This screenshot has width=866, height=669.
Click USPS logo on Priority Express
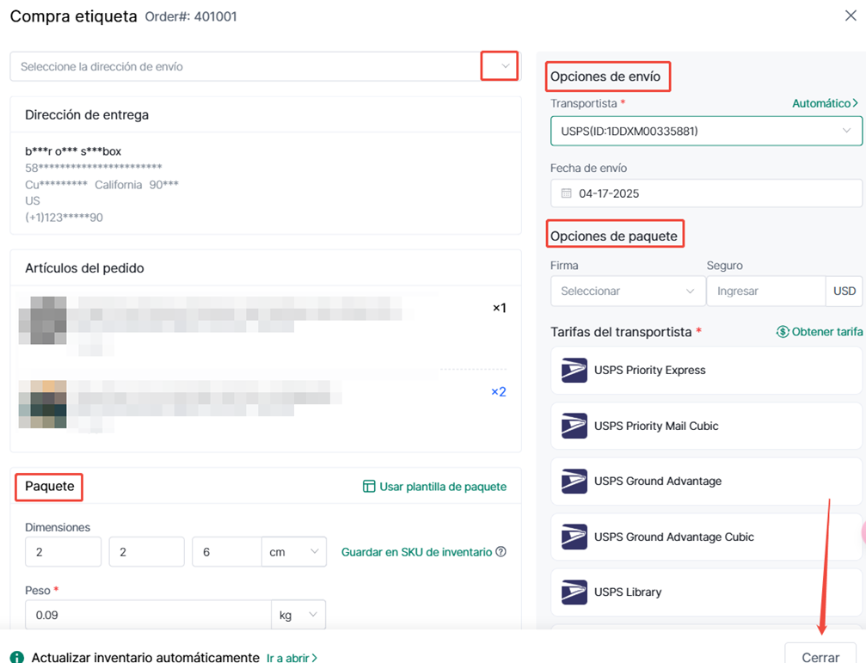[574, 370]
